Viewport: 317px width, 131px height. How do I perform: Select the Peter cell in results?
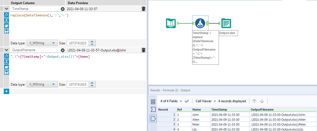pyautogui.click(x=201, y=124)
